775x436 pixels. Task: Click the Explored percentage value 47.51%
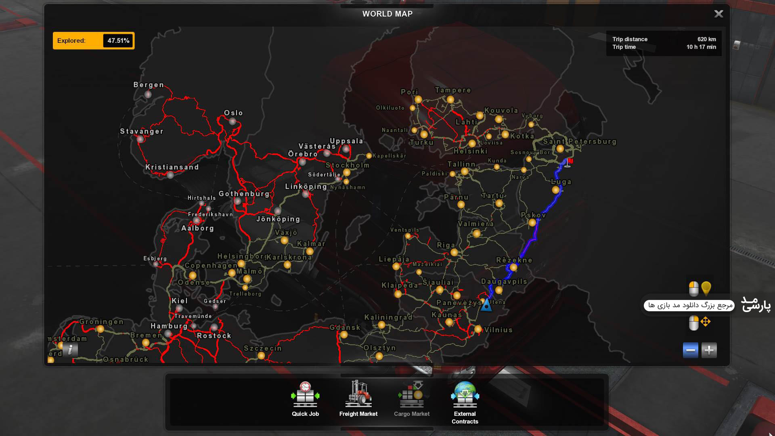click(118, 41)
